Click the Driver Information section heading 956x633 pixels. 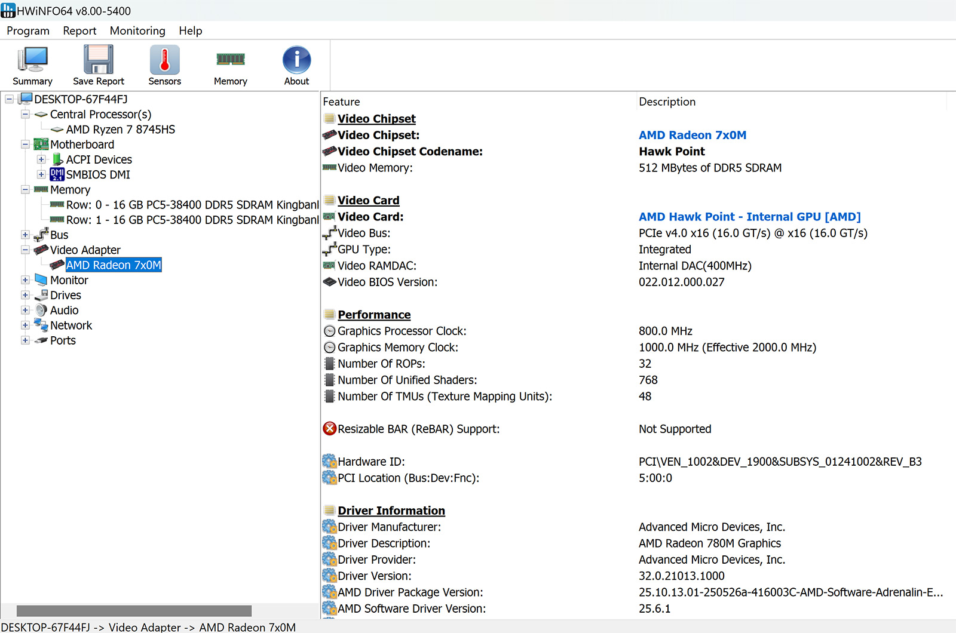391,511
